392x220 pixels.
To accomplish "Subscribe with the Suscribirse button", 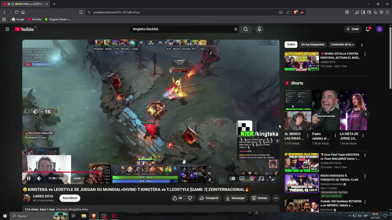I will click(x=70, y=198).
